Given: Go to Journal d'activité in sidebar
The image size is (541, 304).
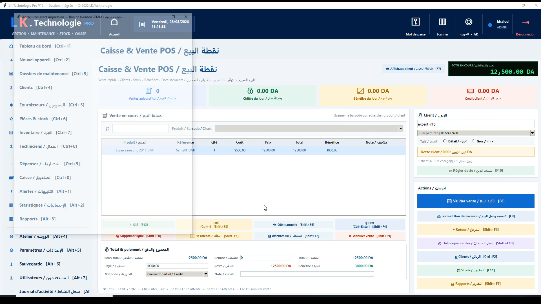Looking at the screenshot, I should click(x=55, y=292).
